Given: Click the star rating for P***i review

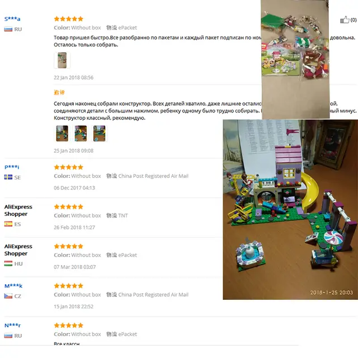Looking at the screenshot, I should [68, 167].
